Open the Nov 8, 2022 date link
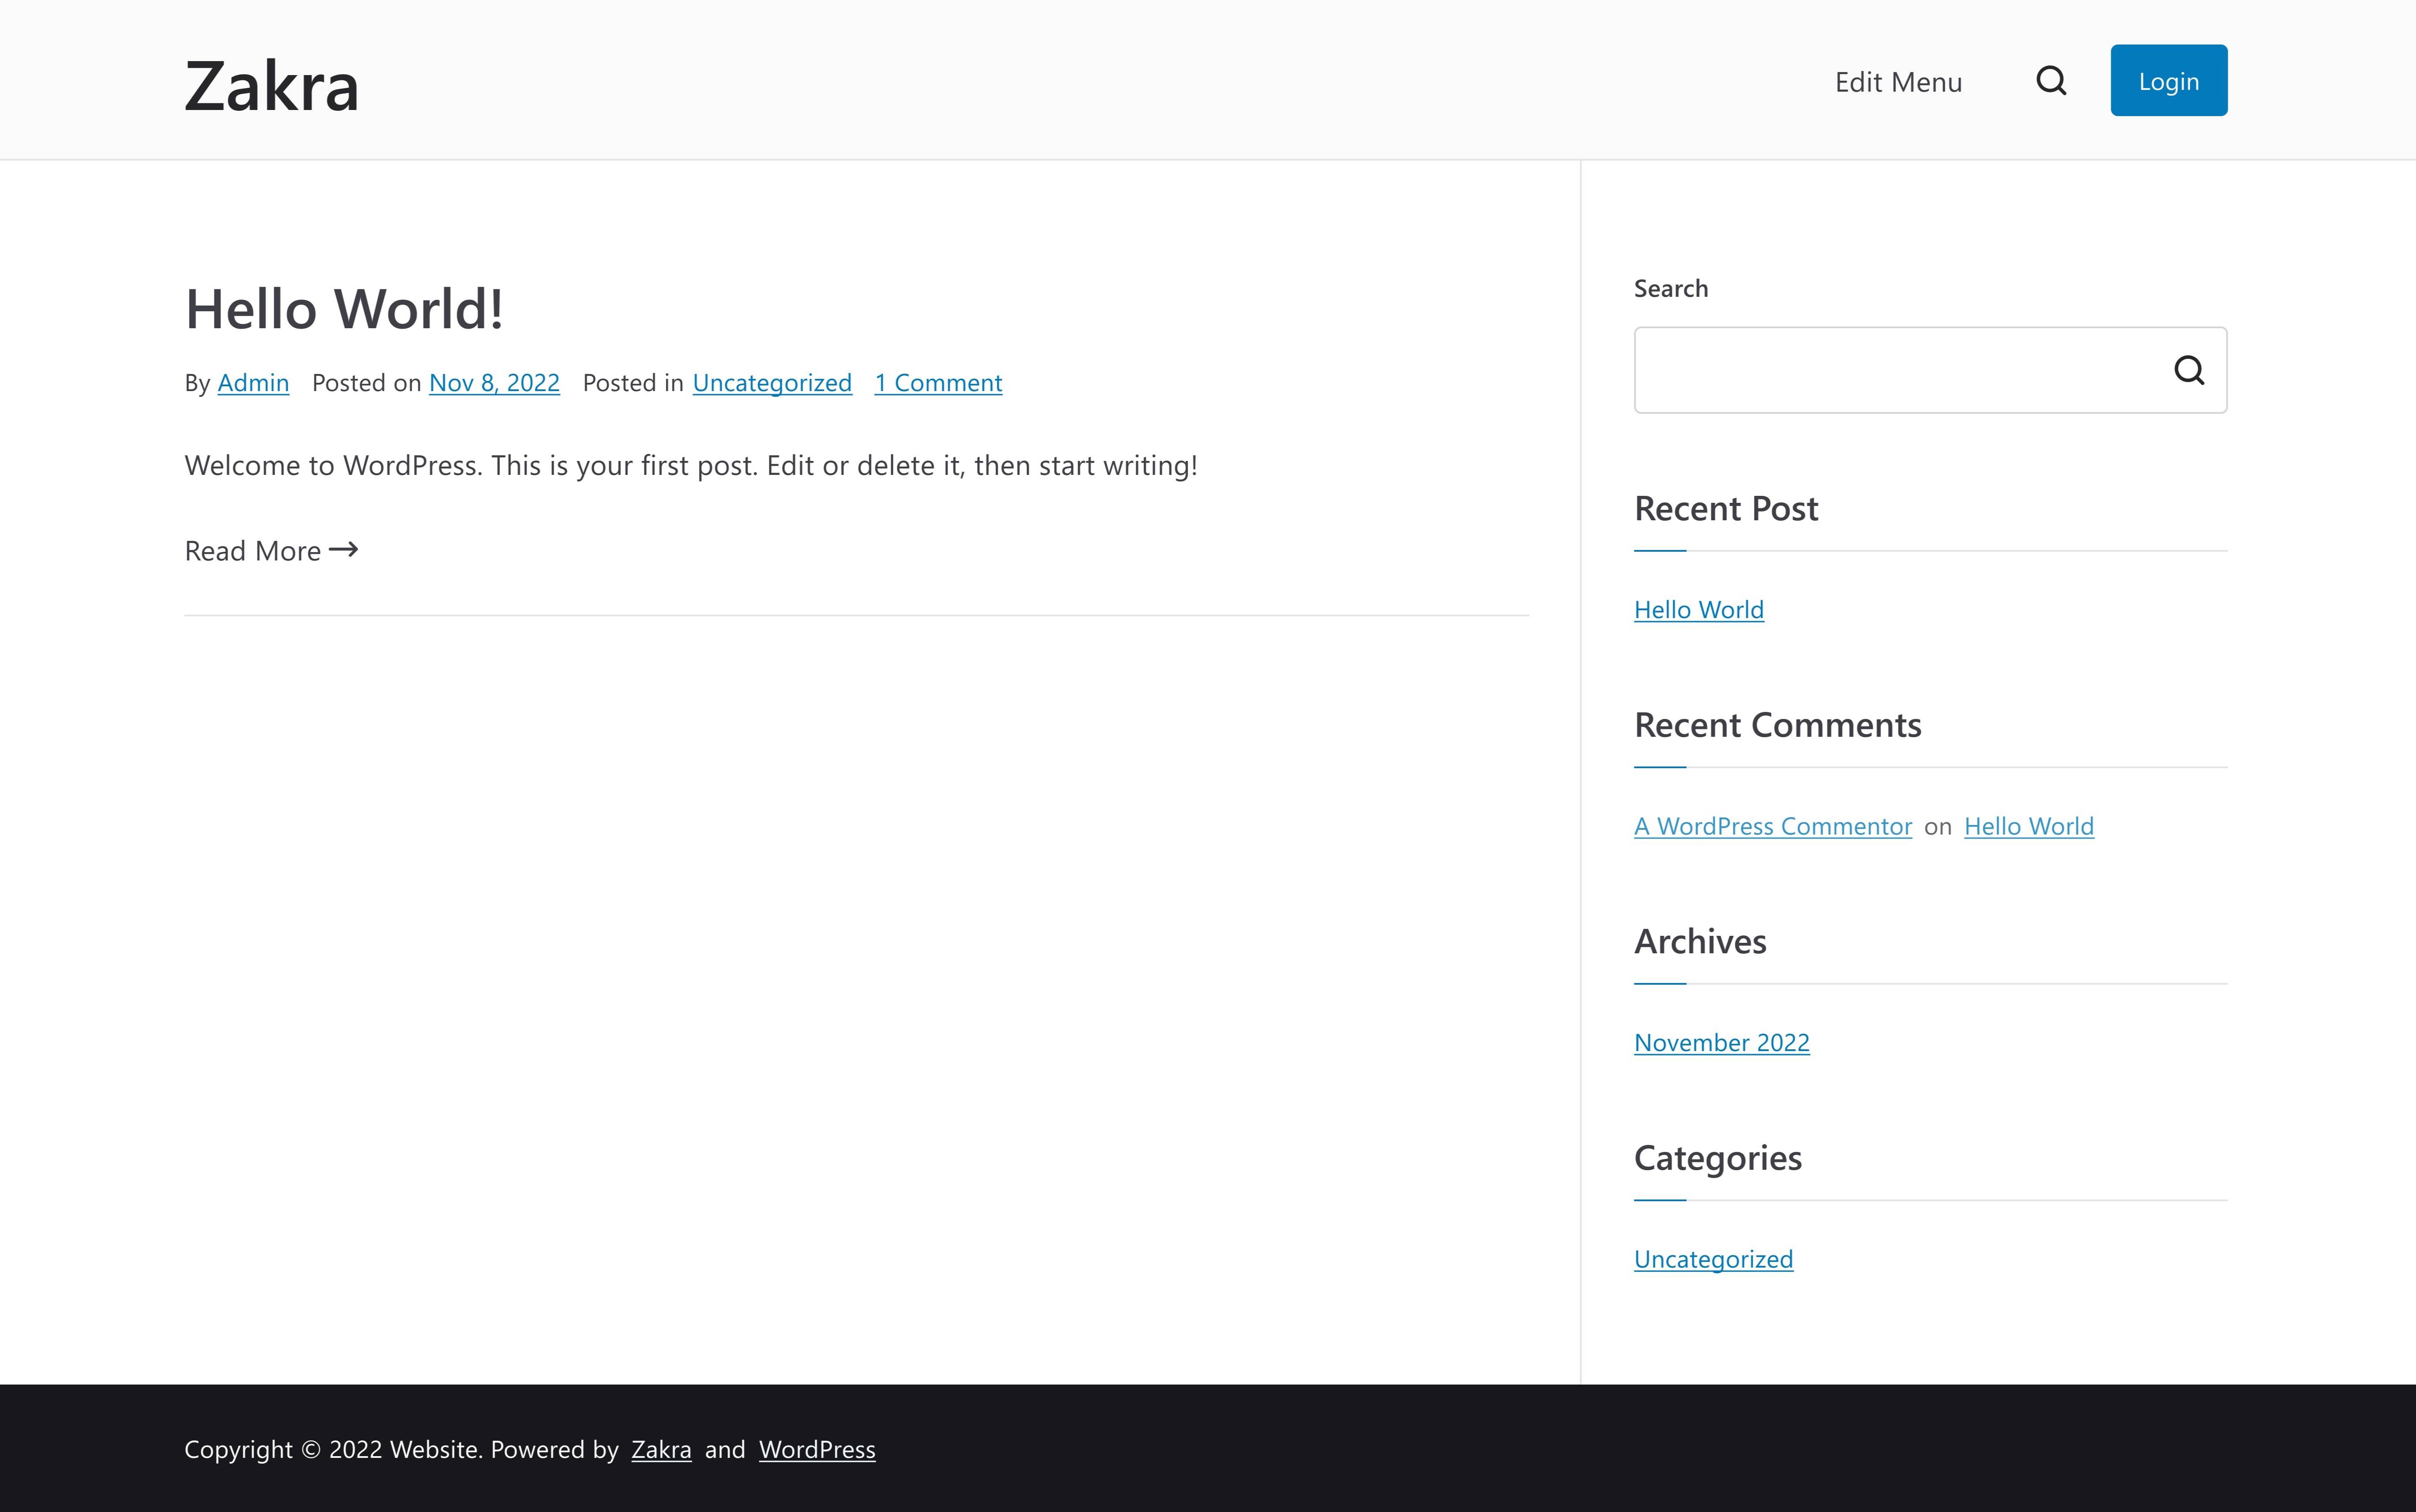The height and width of the screenshot is (1512, 2416). [x=494, y=383]
